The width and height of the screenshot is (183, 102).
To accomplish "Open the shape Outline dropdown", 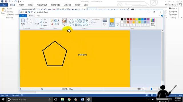I will [x=96, y=20].
